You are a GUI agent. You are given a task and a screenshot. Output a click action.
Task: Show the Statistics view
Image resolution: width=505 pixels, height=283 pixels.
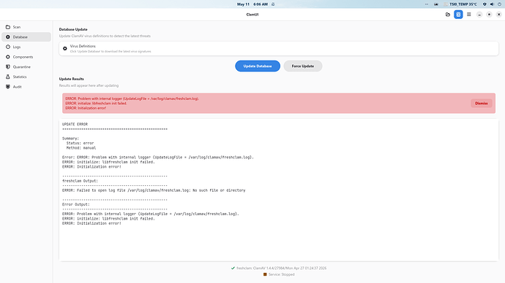pos(26,77)
